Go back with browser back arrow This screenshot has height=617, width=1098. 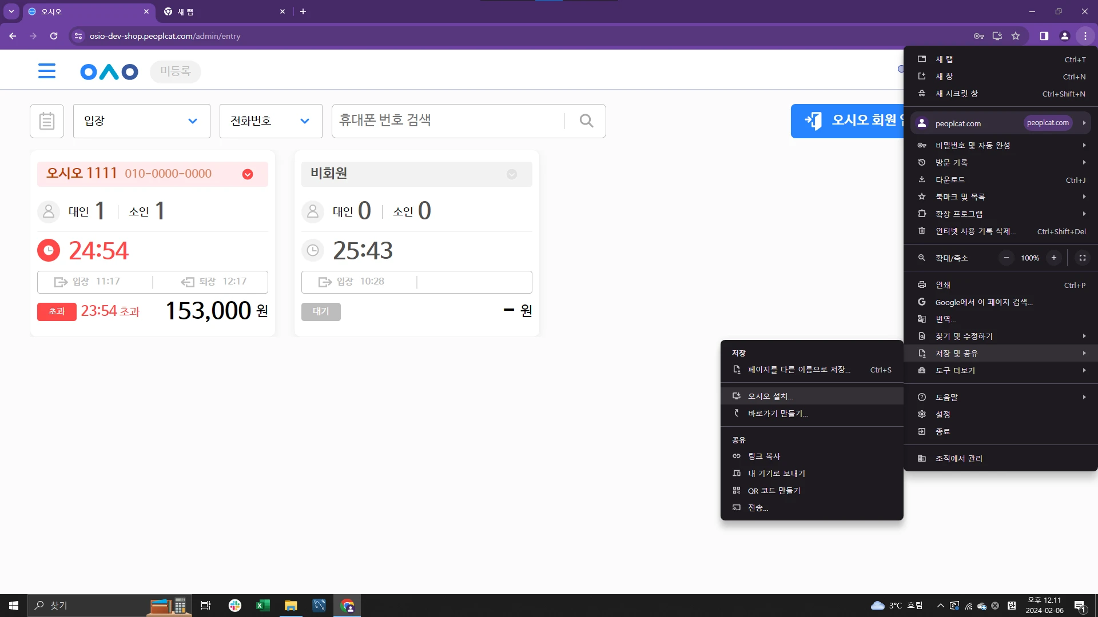coord(13,36)
